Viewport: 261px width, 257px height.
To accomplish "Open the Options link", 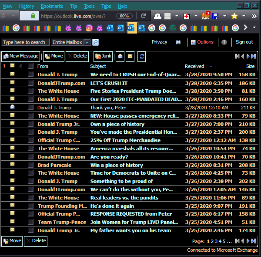I will [x=202, y=42].
